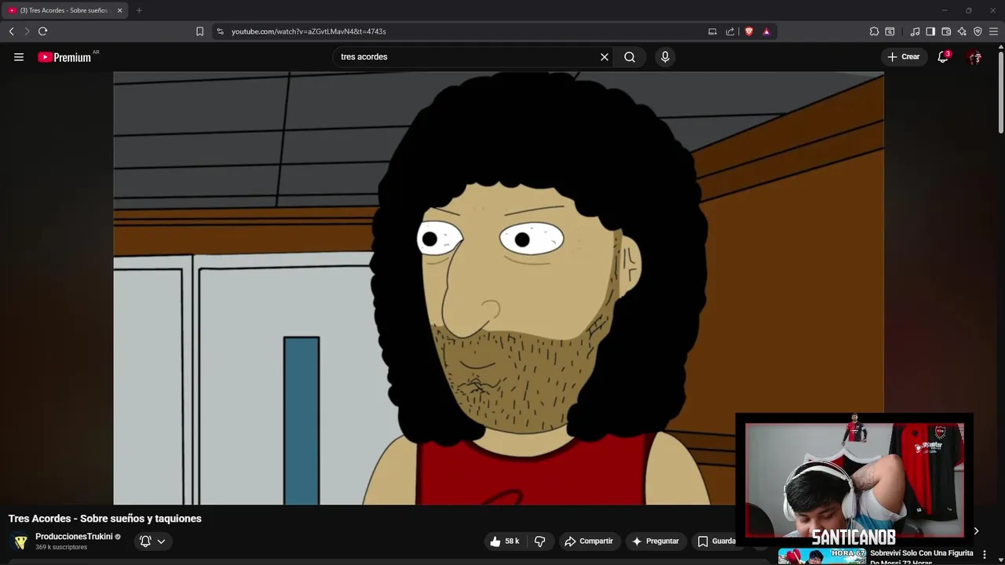This screenshot has height=565, width=1005.
Task: Open Brave Shields lion icon
Action: click(x=749, y=31)
